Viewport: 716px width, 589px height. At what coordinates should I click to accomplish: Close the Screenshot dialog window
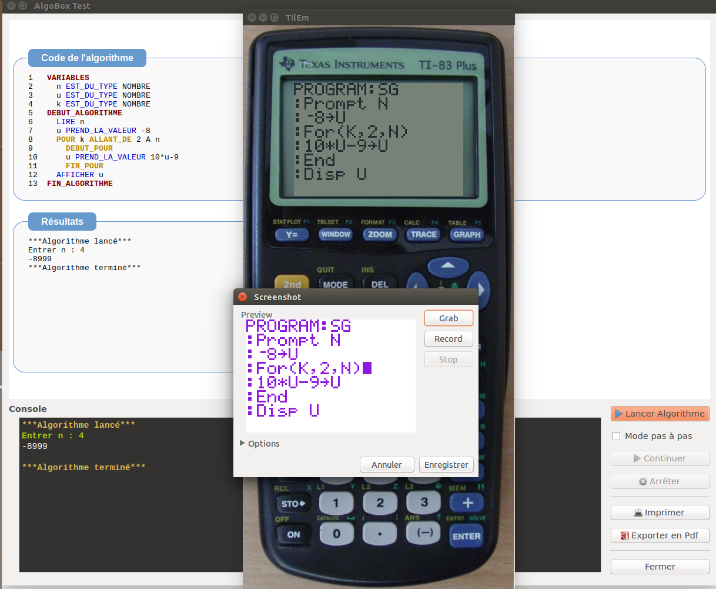[x=242, y=297]
